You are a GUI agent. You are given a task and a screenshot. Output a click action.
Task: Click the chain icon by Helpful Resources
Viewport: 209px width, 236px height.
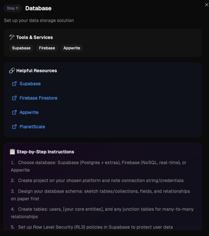(12, 70)
